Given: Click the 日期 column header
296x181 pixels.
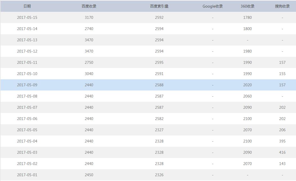Looking at the screenshot, I should (27, 6).
